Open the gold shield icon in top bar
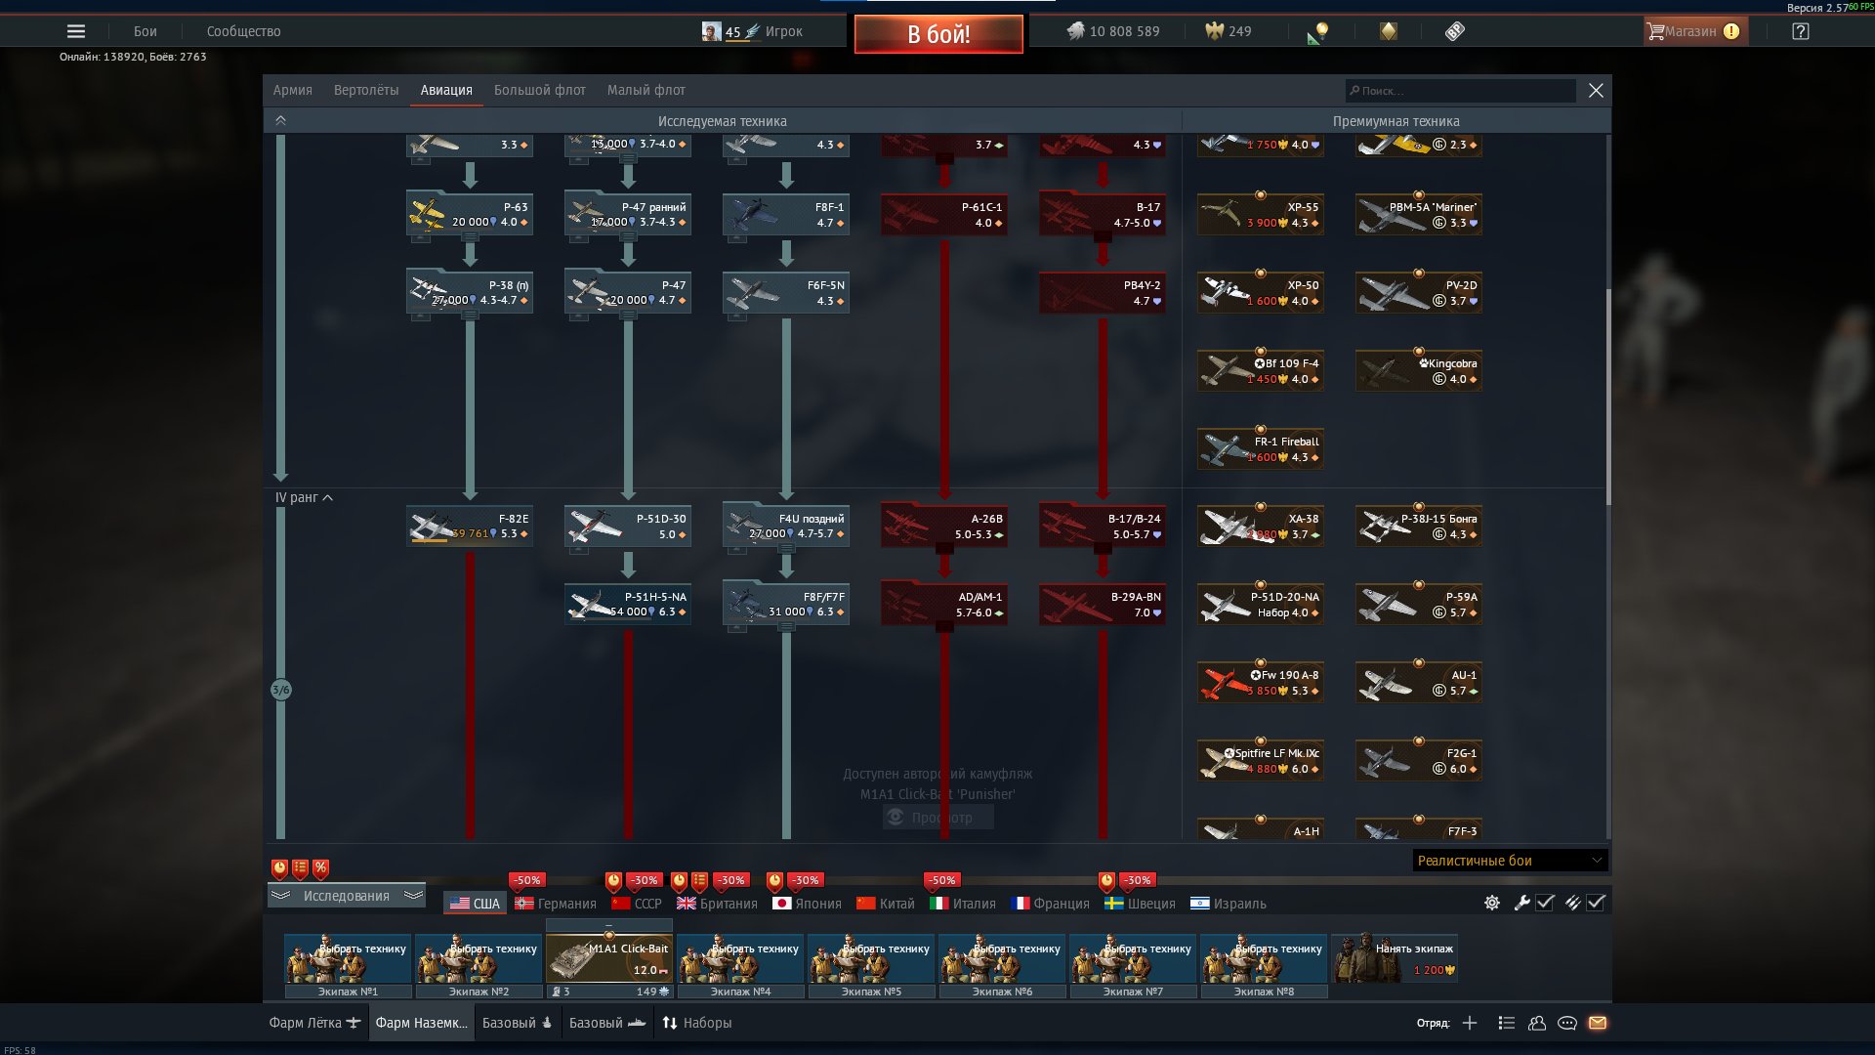The width and height of the screenshot is (1875, 1055). 1388,31
